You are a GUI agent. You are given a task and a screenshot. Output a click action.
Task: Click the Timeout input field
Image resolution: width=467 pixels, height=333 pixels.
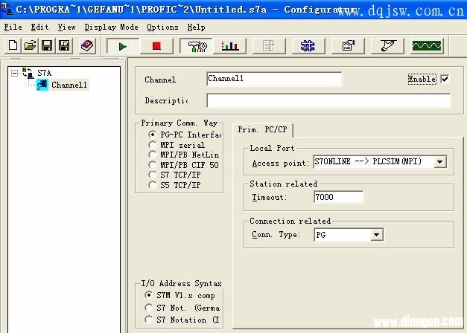click(338, 198)
